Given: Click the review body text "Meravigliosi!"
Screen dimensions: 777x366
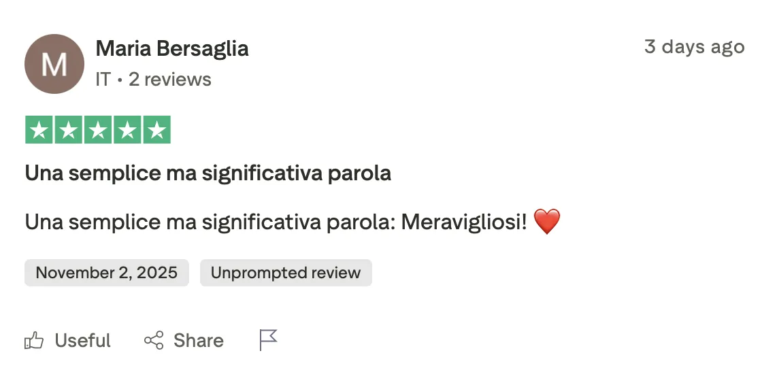Looking at the screenshot, I should click(464, 222).
